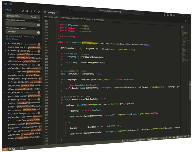Click the SUCHEN panel title
Image resolution: width=195 pixels, height=152 pixels.
(9, 10)
